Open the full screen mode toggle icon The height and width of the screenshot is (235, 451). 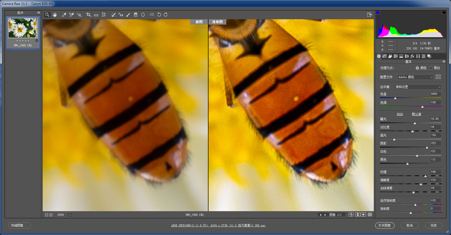pos(369,15)
